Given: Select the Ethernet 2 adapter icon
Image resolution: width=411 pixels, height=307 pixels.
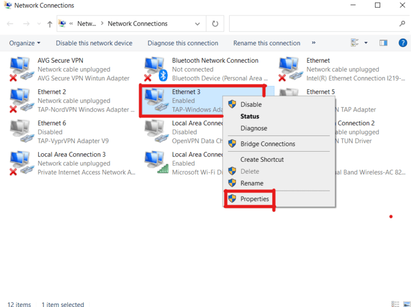Looking at the screenshot, I should pos(22,101).
